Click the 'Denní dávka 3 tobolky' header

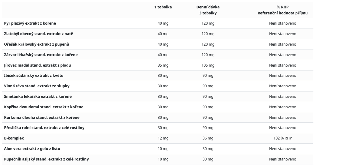pos(208,10)
